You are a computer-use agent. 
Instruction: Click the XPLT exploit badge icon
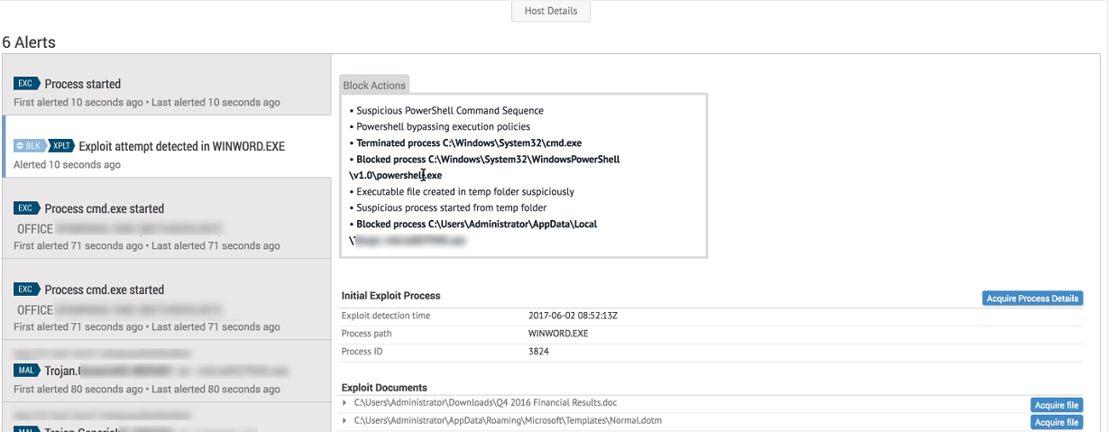pyautogui.click(x=61, y=145)
